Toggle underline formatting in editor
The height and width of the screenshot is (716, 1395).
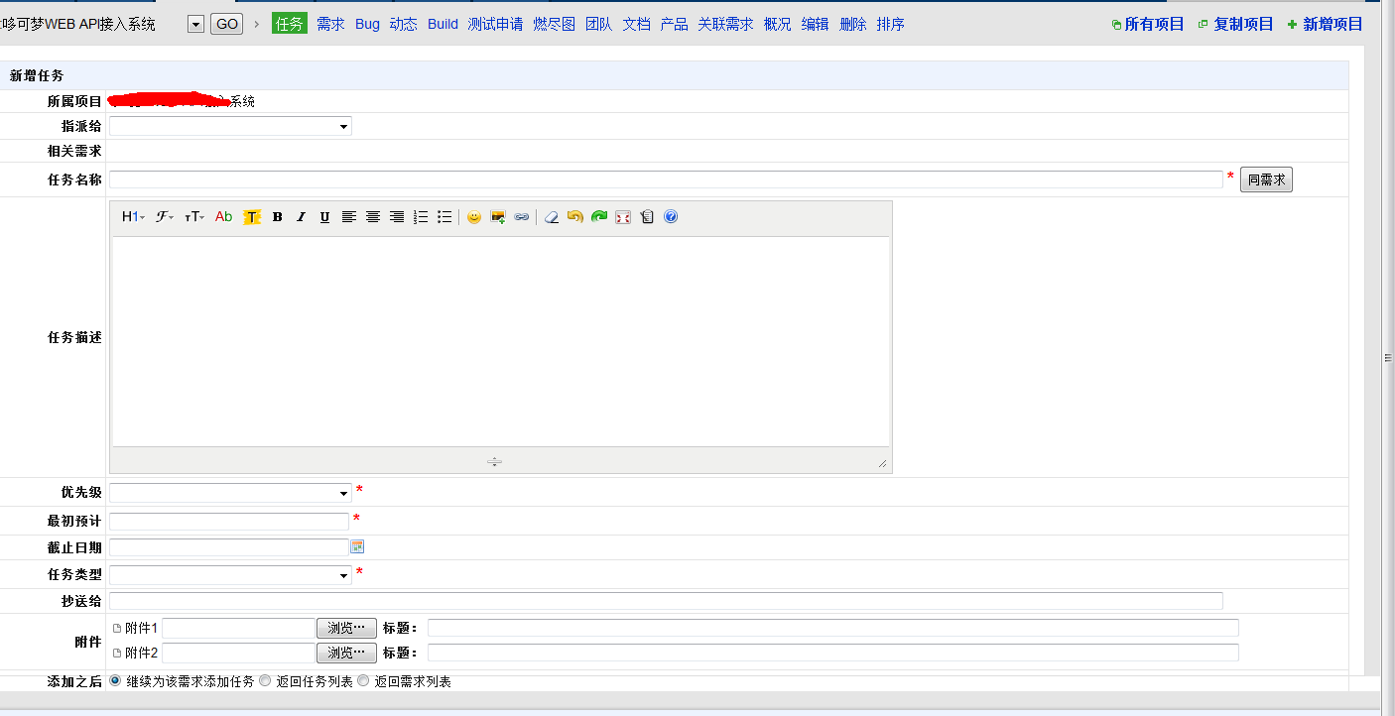[x=324, y=217]
